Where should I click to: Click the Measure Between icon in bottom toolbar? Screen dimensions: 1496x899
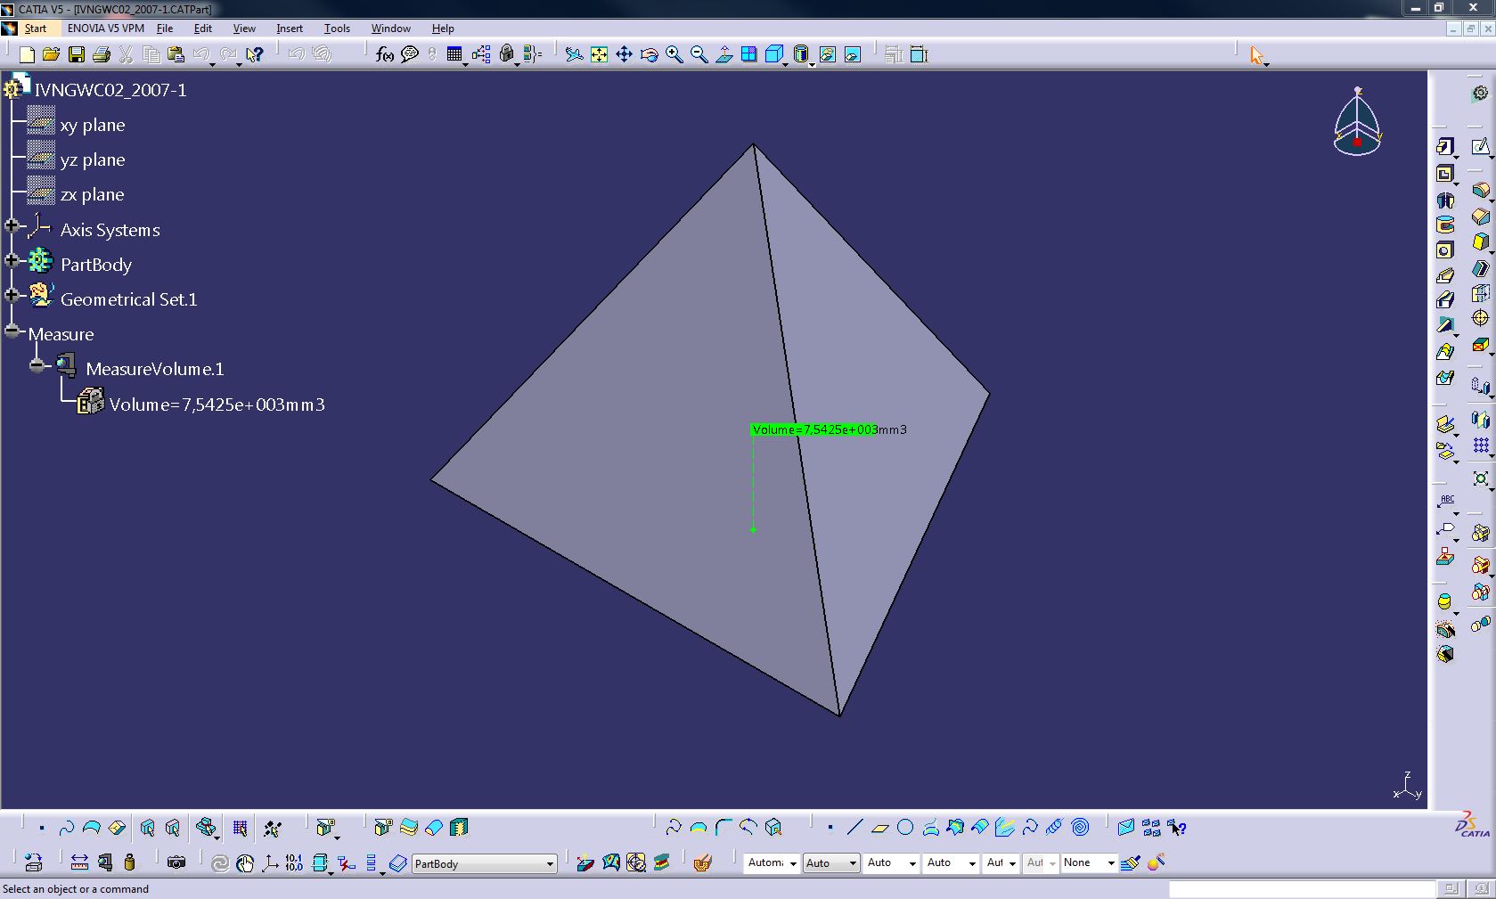[79, 862]
